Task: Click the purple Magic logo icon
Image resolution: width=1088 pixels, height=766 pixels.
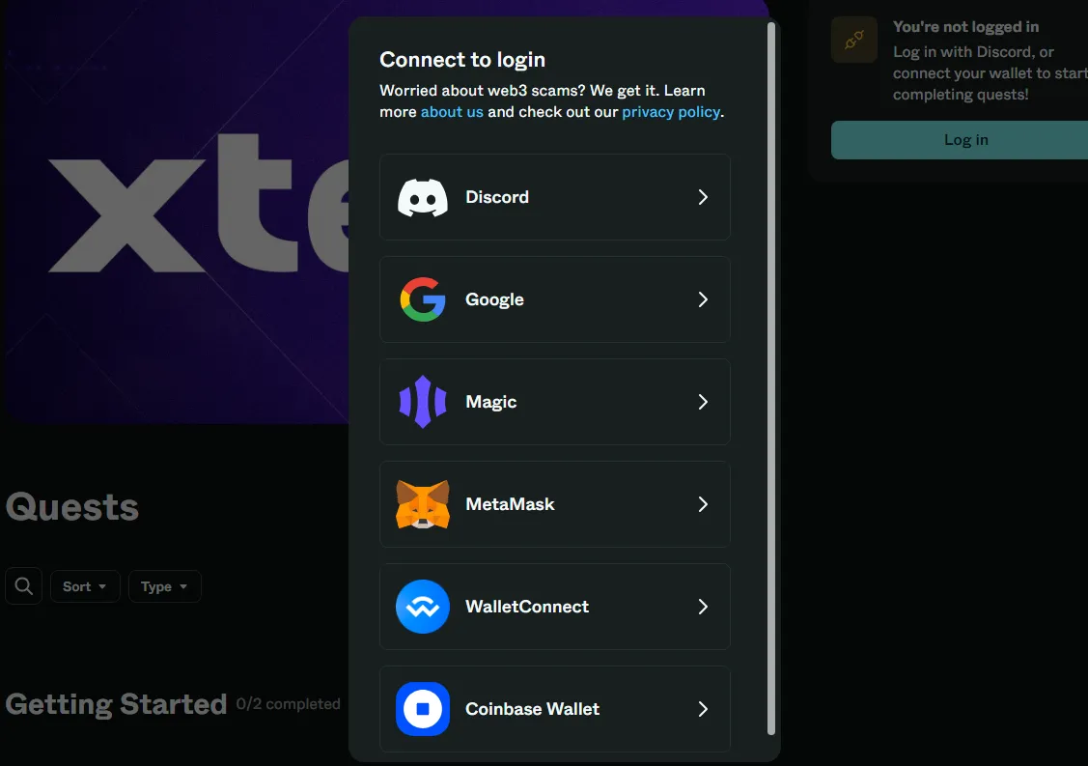Action: 423,402
